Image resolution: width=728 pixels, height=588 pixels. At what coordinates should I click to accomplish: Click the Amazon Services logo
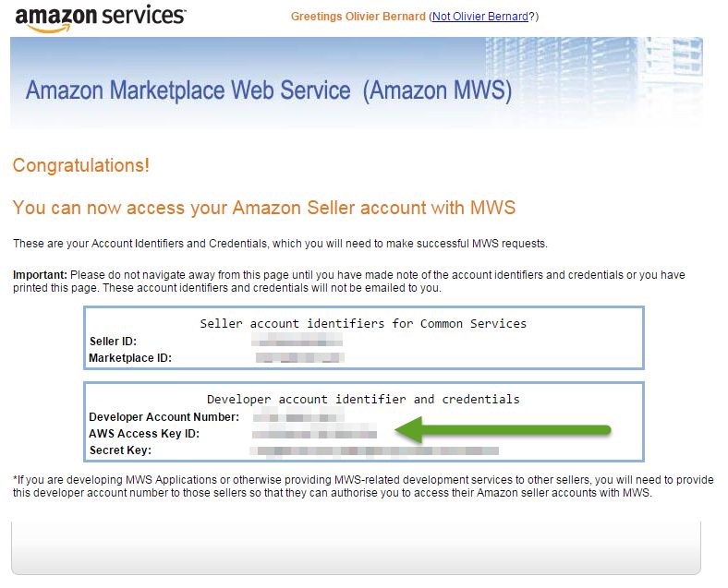click(x=101, y=18)
